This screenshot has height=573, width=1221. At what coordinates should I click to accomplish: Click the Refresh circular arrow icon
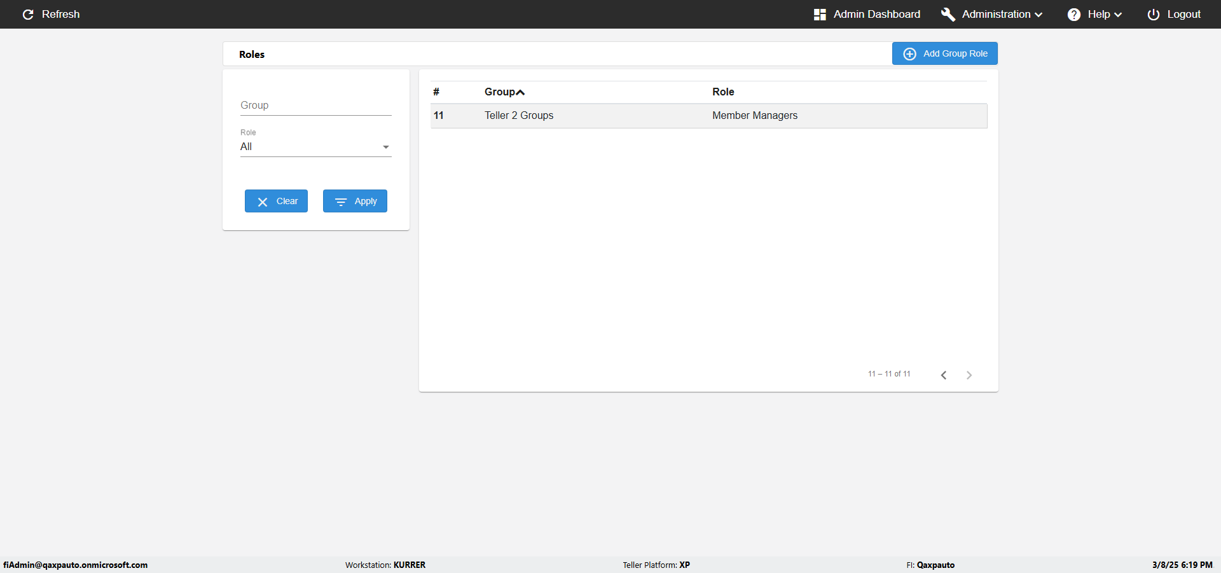[x=28, y=14]
